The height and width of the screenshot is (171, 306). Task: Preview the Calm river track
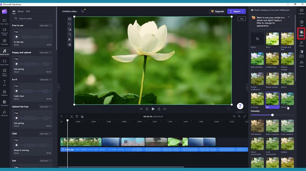click(x=17, y=91)
